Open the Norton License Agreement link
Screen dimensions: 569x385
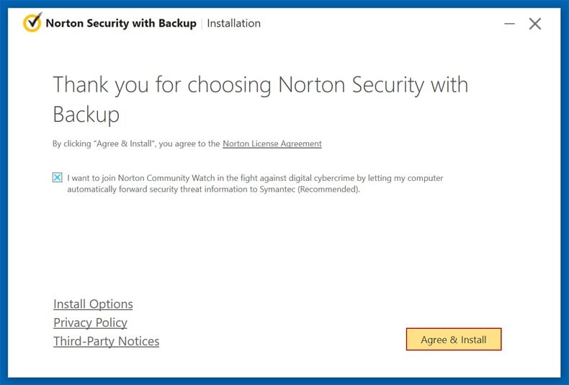pyautogui.click(x=272, y=143)
